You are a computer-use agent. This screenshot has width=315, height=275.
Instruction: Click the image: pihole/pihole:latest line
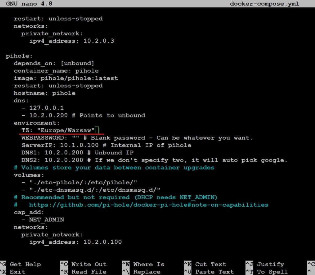click(66, 78)
